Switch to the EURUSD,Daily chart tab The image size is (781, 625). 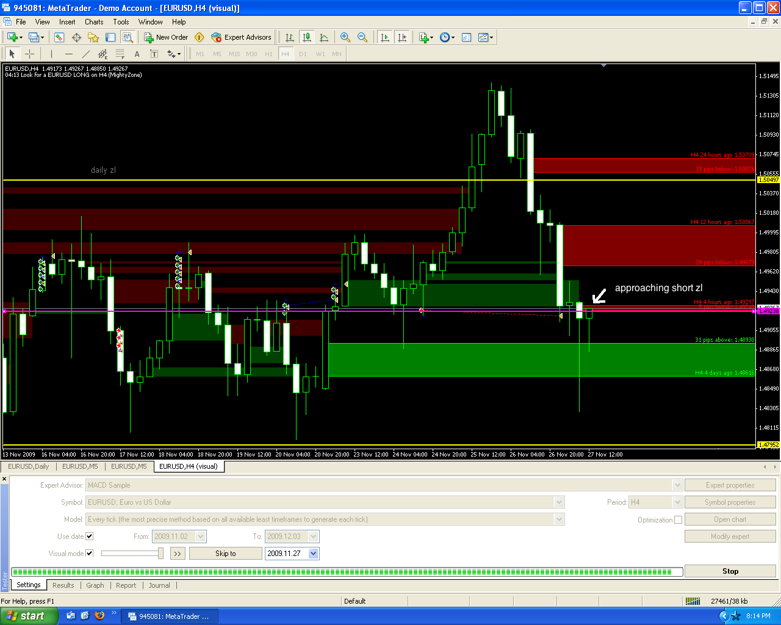[x=29, y=466]
